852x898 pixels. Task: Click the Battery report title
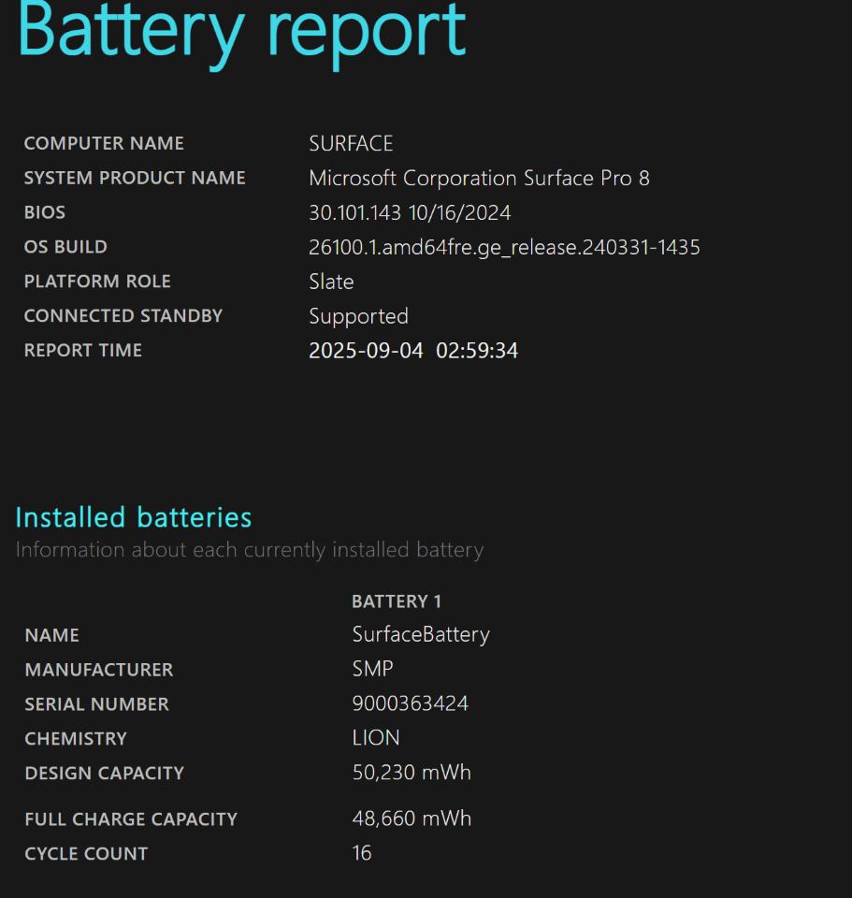click(241, 32)
